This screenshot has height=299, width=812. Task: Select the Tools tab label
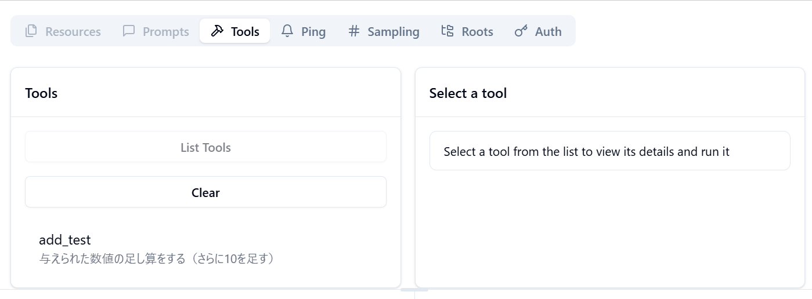pos(245,32)
